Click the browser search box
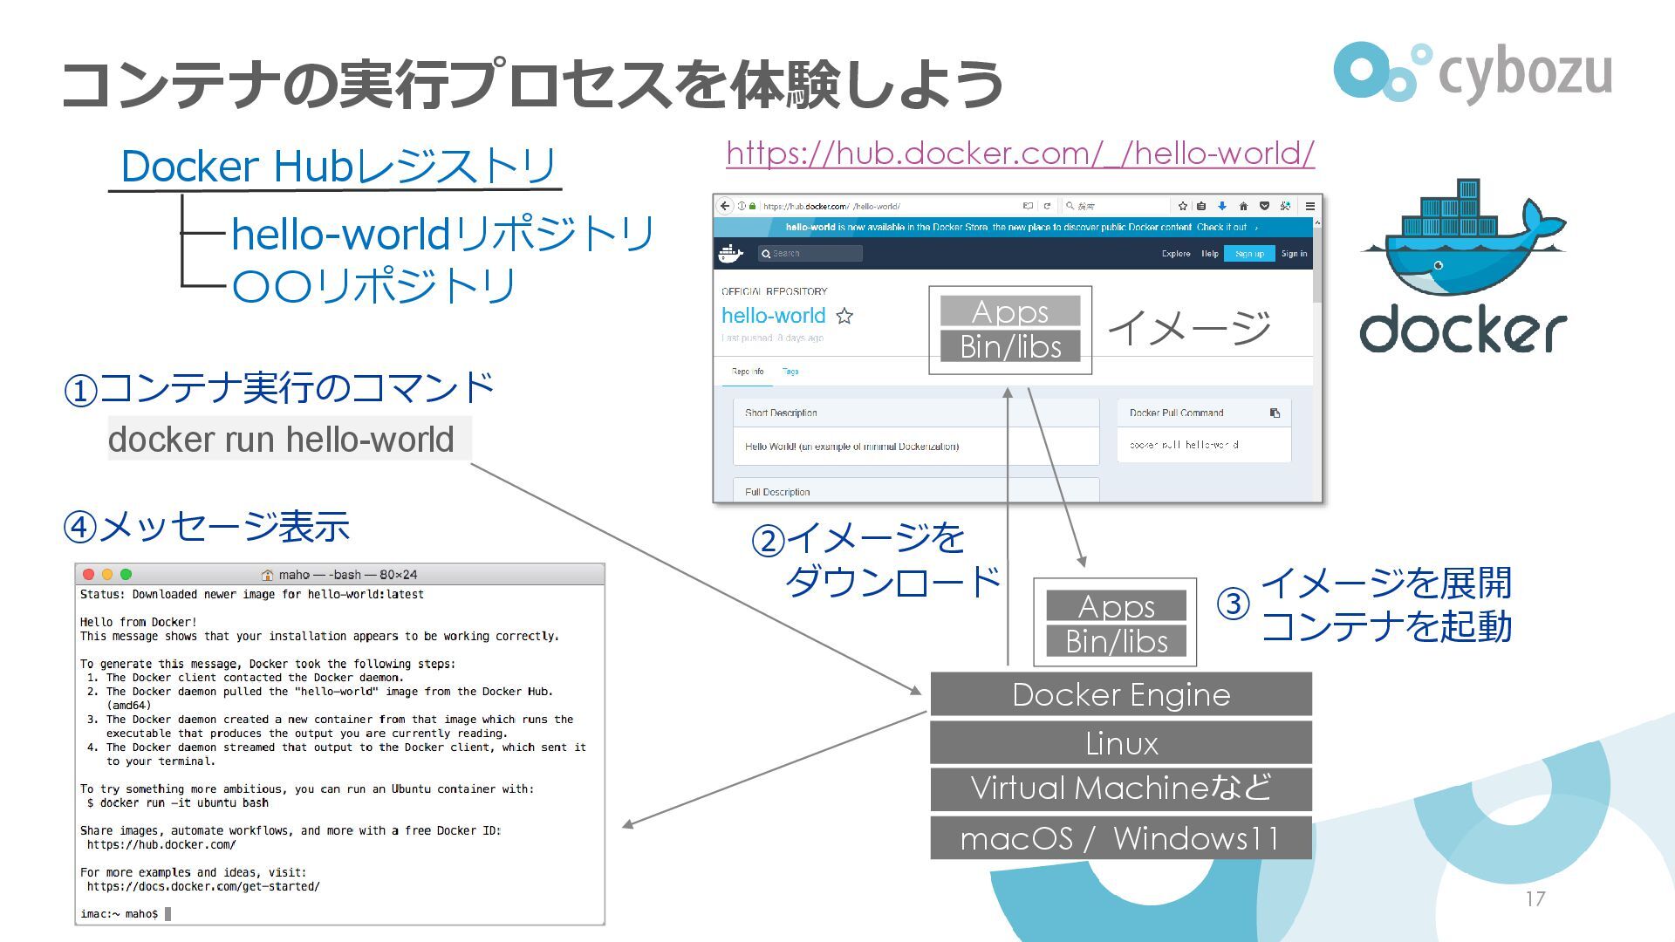The height and width of the screenshot is (942, 1675). (1116, 207)
